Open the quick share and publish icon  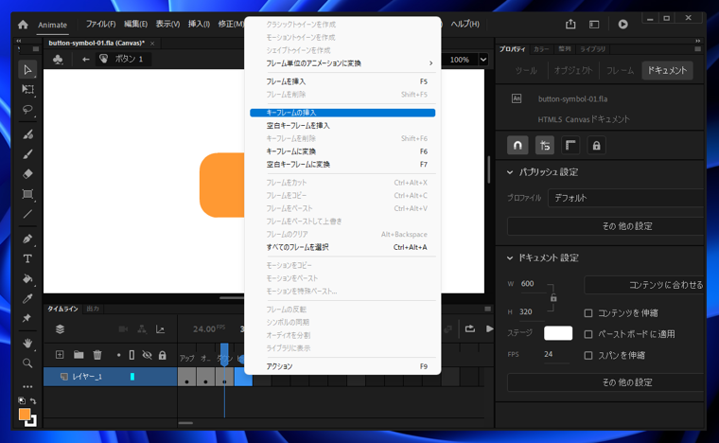[x=570, y=24]
